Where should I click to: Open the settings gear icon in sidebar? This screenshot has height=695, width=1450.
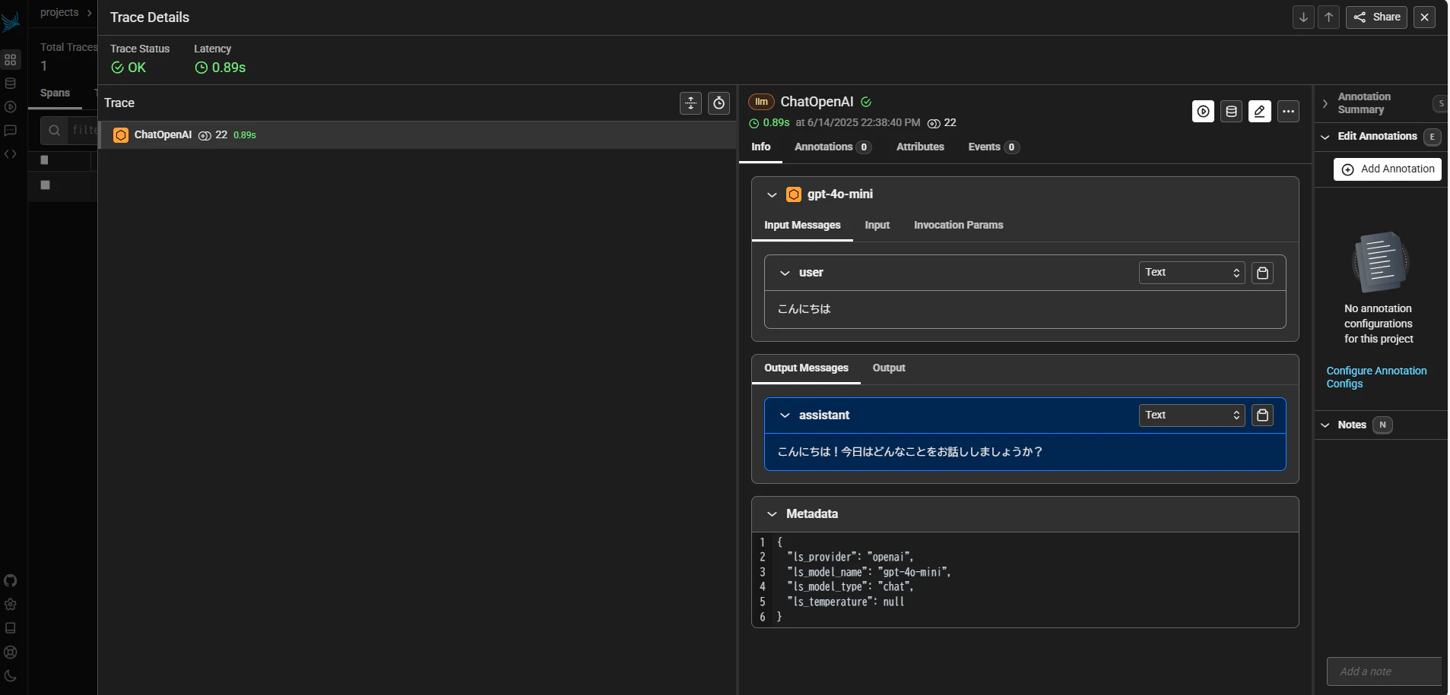click(11, 605)
